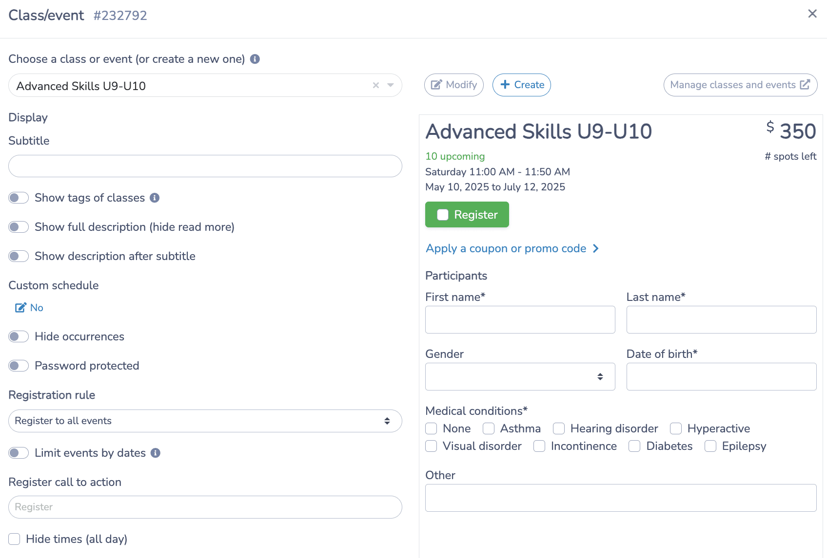Open Manage classes and events

point(740,85)
